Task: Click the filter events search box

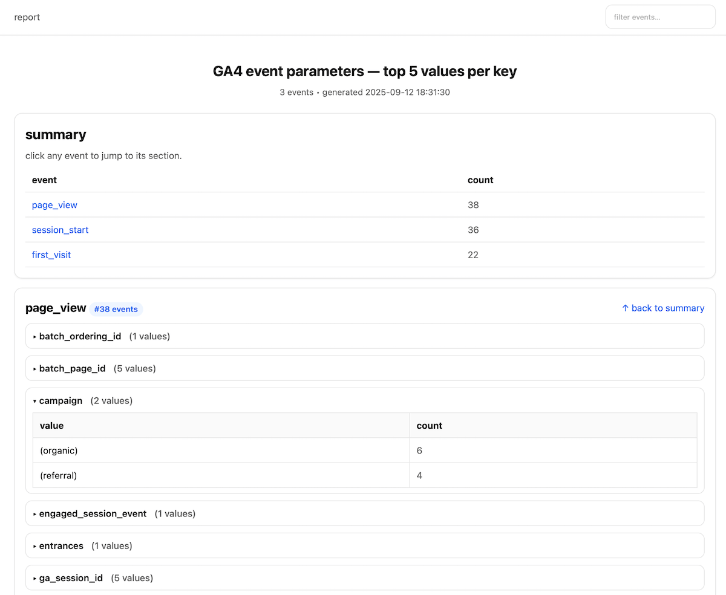Action: [x=660, y=16]
